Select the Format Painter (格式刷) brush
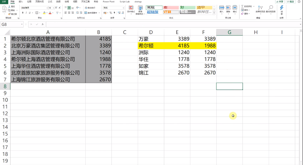 point(9,14)
